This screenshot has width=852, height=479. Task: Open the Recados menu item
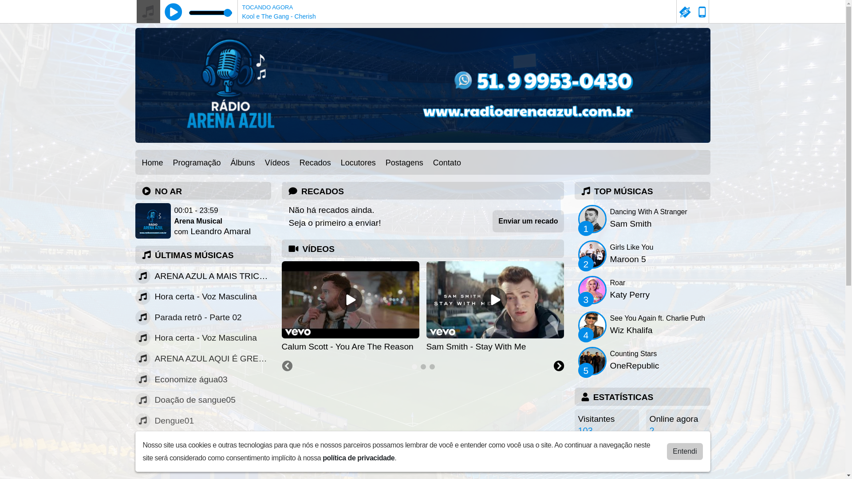click(315, 163)
